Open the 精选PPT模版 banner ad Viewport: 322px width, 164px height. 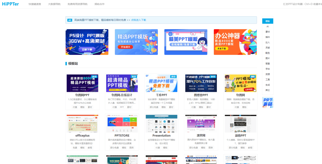pos(136,42)
